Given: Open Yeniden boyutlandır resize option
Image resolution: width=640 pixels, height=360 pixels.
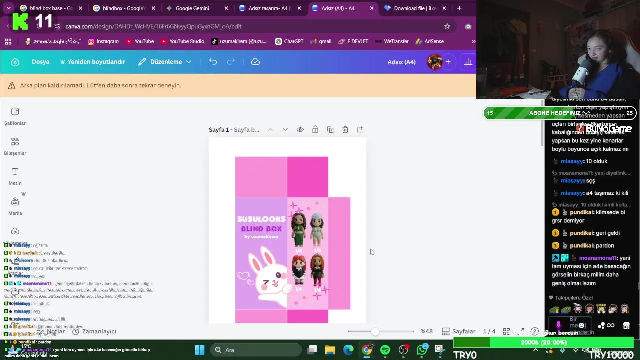Looking at the screenshot, I should tap(92, 62).
